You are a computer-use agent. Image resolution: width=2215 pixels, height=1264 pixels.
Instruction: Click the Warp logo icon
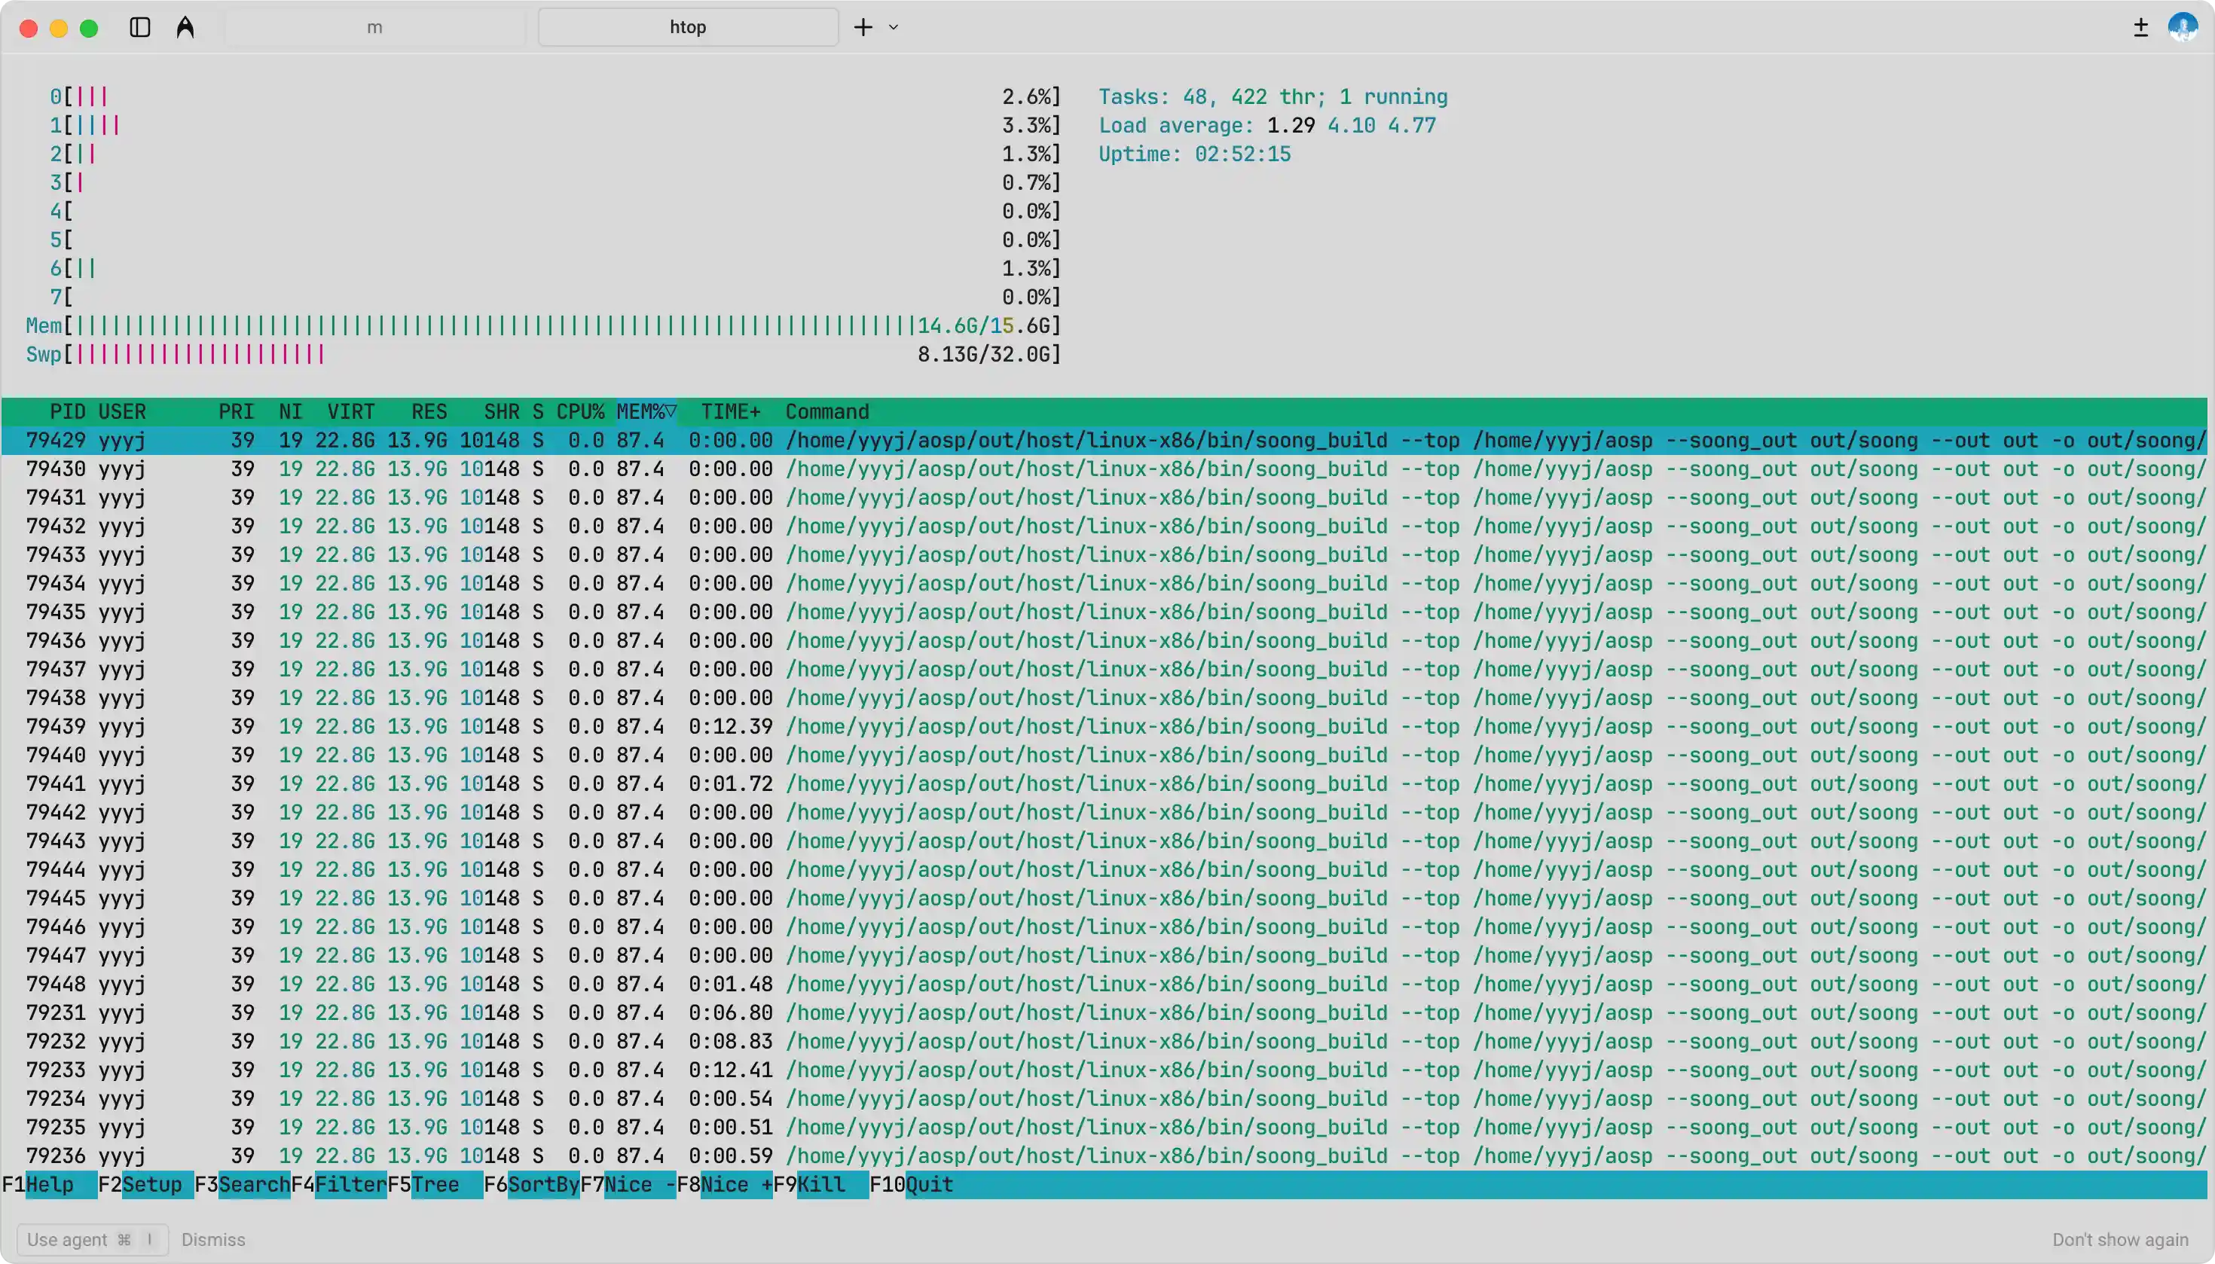click(x=185, y=27)
